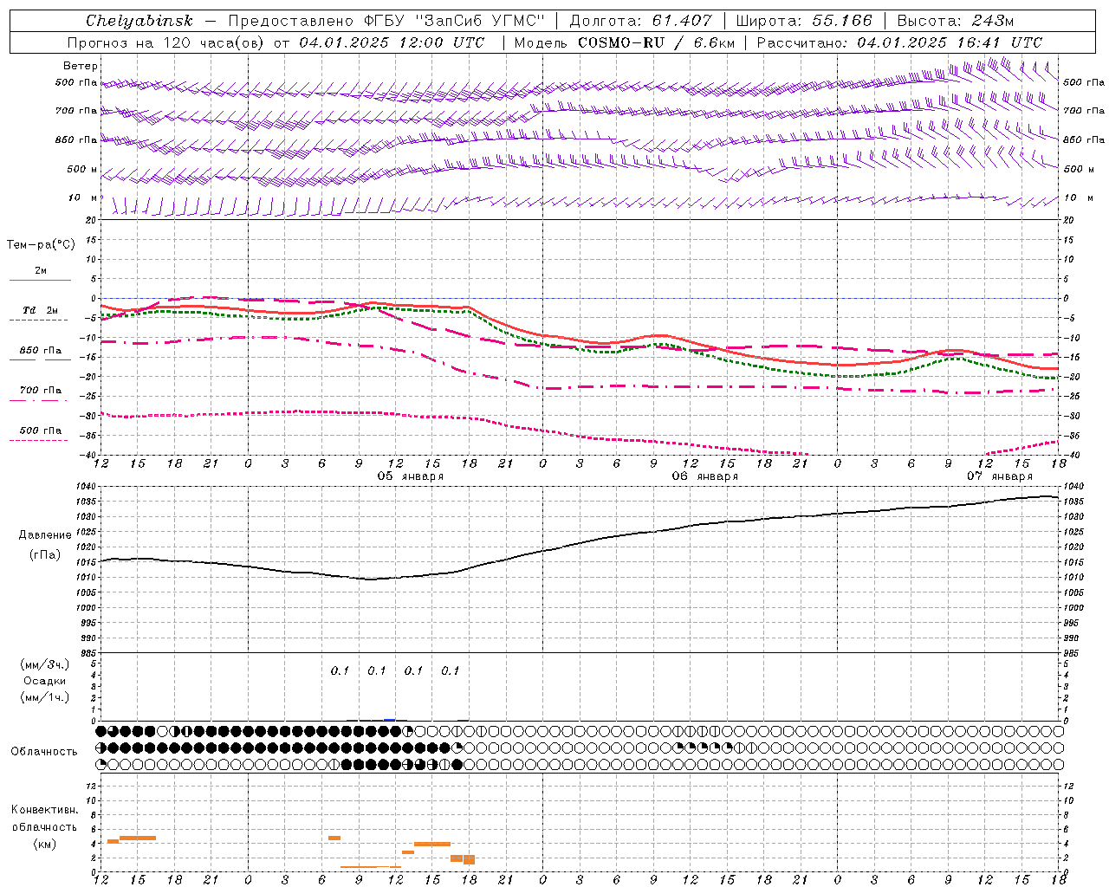Click 'Прогноз на 120 часа(ов)' forecast length text
The width and height of the screenshot is (1109, 887).
coord(166,42)
